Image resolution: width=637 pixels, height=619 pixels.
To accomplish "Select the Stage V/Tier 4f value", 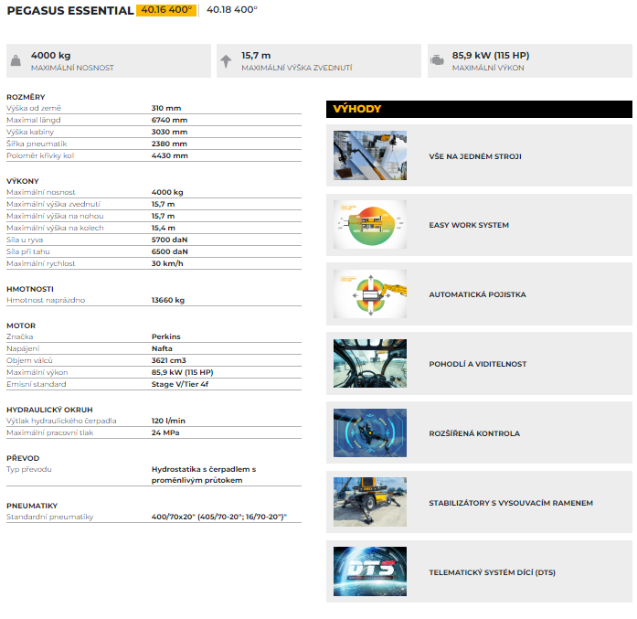I will click(x=180, y=384).
